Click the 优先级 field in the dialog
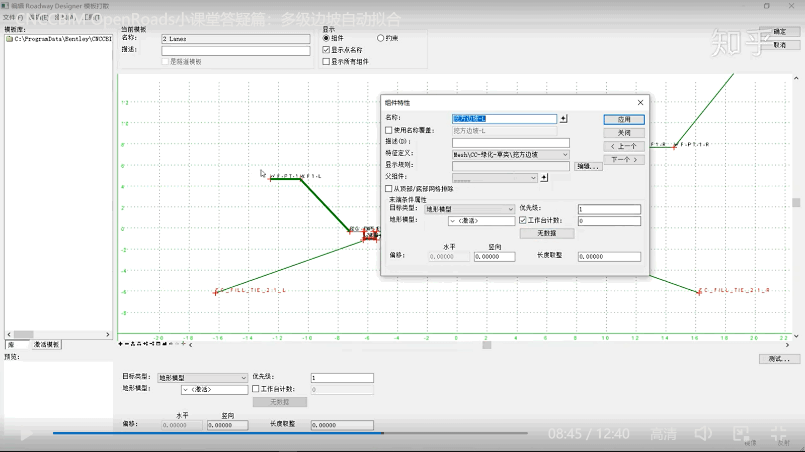 point(609,209)
